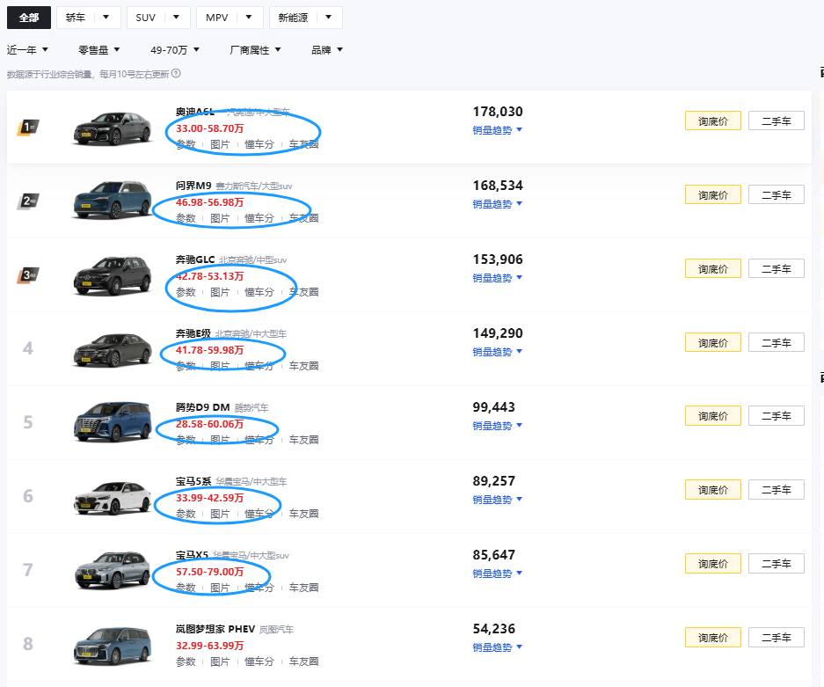
Task: Open 参数 link under 岚图梦想家 PHEV
Action: click(x=186, y=661)
